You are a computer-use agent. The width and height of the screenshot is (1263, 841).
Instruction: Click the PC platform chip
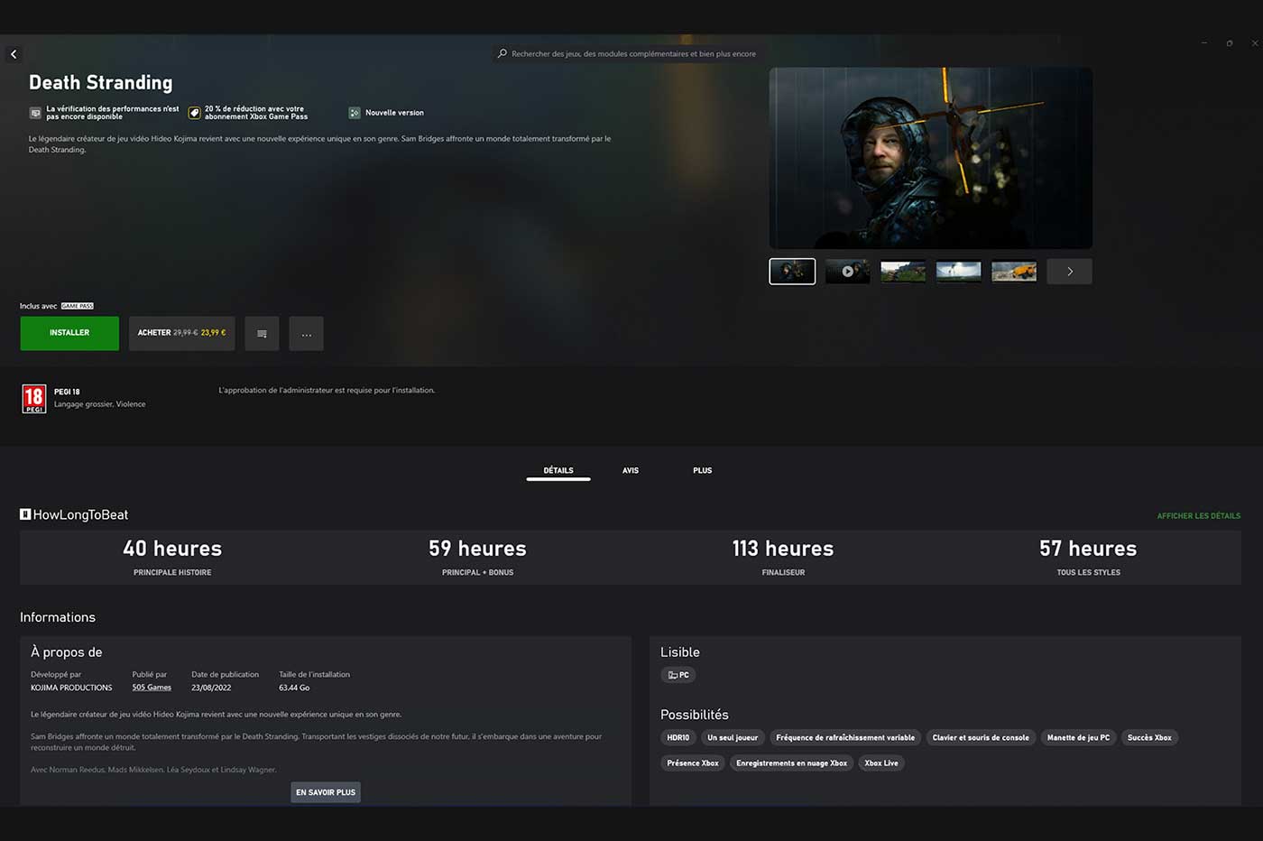pyautogui.click(x=678, y=675)
